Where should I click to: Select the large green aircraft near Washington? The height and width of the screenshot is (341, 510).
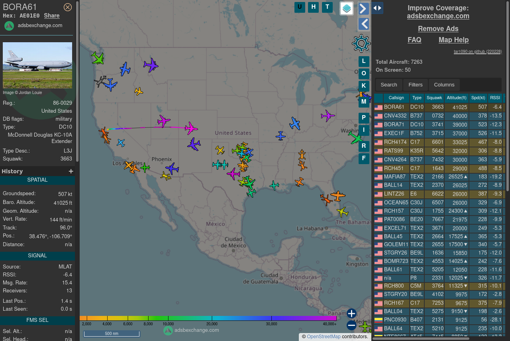pos(355,138)
